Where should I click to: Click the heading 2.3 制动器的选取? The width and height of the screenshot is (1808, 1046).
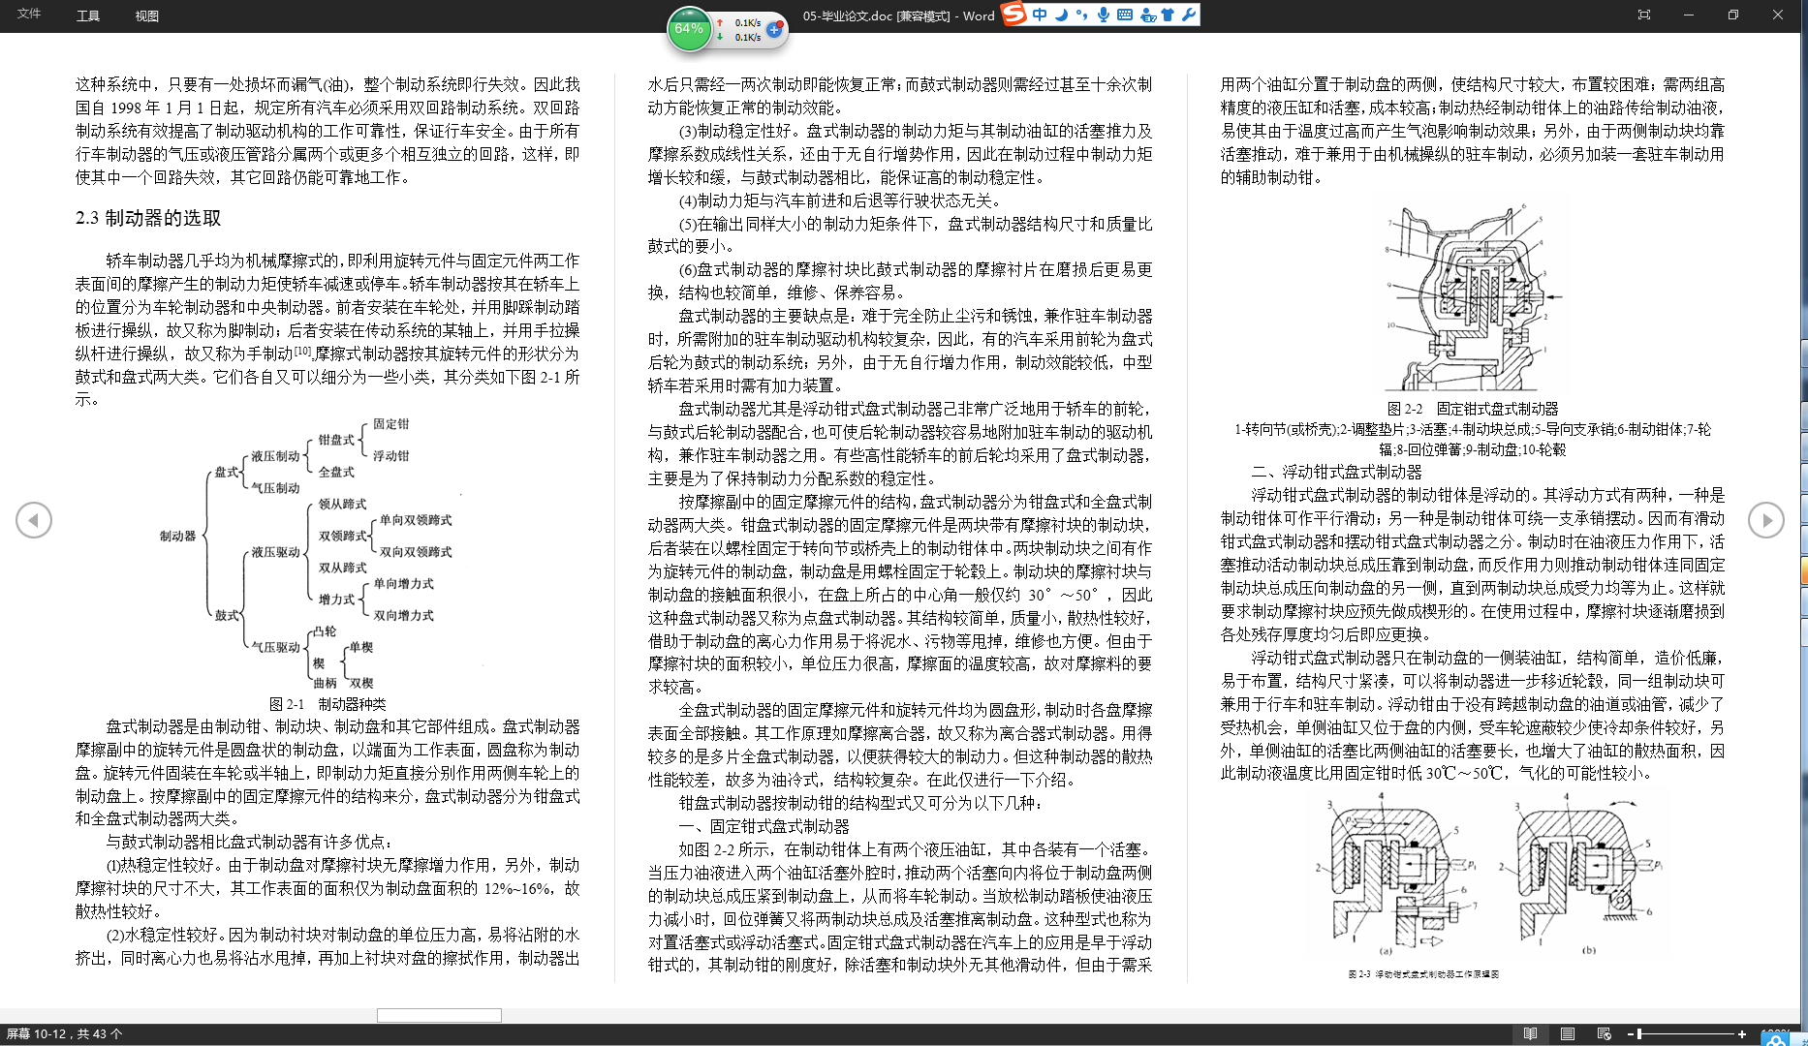[148, 218]
